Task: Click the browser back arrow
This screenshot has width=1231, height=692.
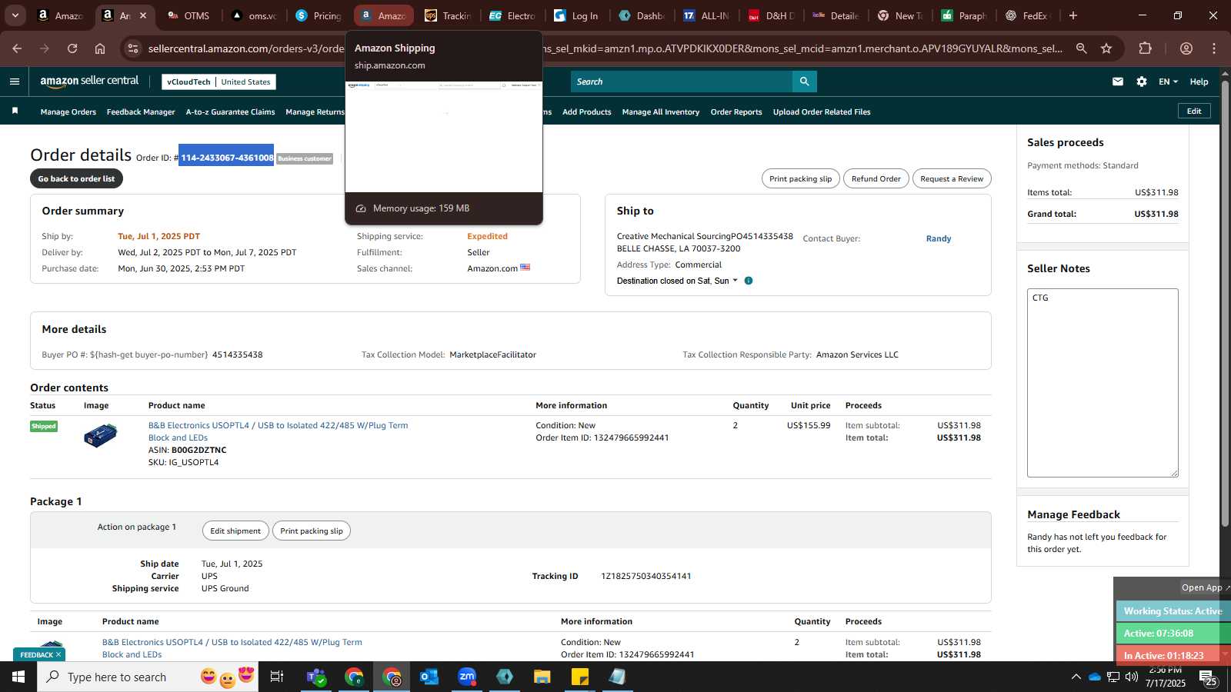Action: (17, 48)
